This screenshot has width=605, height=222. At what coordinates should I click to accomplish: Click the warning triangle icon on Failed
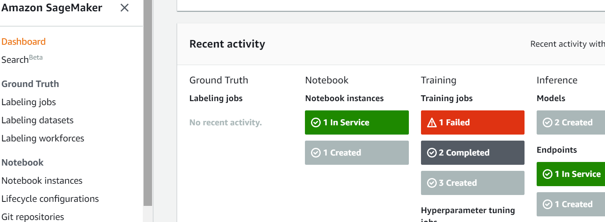pos(432,122)
